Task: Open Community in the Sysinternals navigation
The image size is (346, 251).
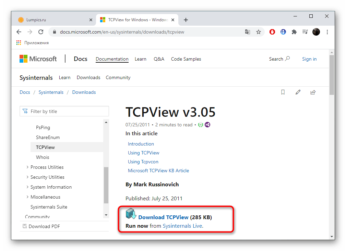Action: pyautogui.click(x=118, y=78)
